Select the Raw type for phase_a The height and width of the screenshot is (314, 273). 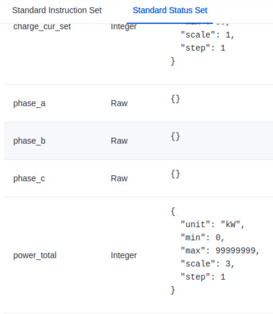click(119, 103)
